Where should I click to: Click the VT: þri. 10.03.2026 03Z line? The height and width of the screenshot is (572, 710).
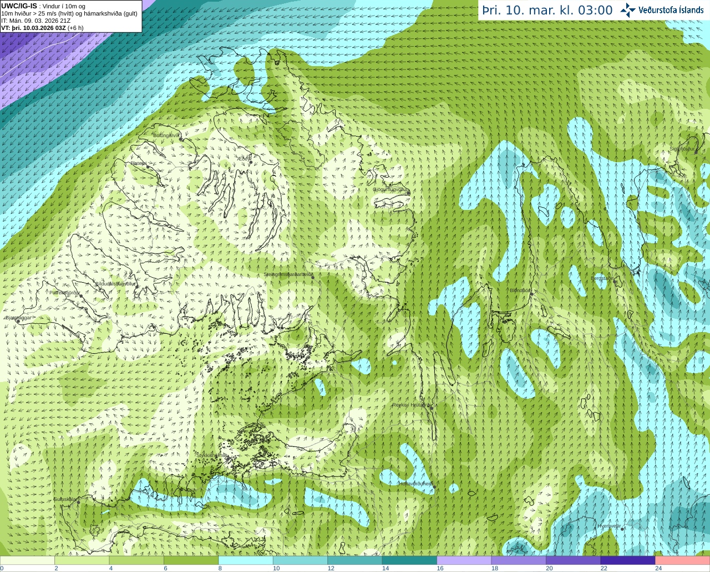[x=42, y=28]
